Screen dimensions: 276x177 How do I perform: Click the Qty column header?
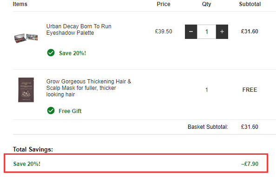[206, 4]
